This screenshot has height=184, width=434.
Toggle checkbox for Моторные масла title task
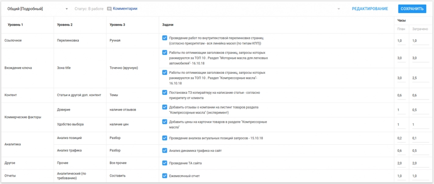(x=165, y=53)
